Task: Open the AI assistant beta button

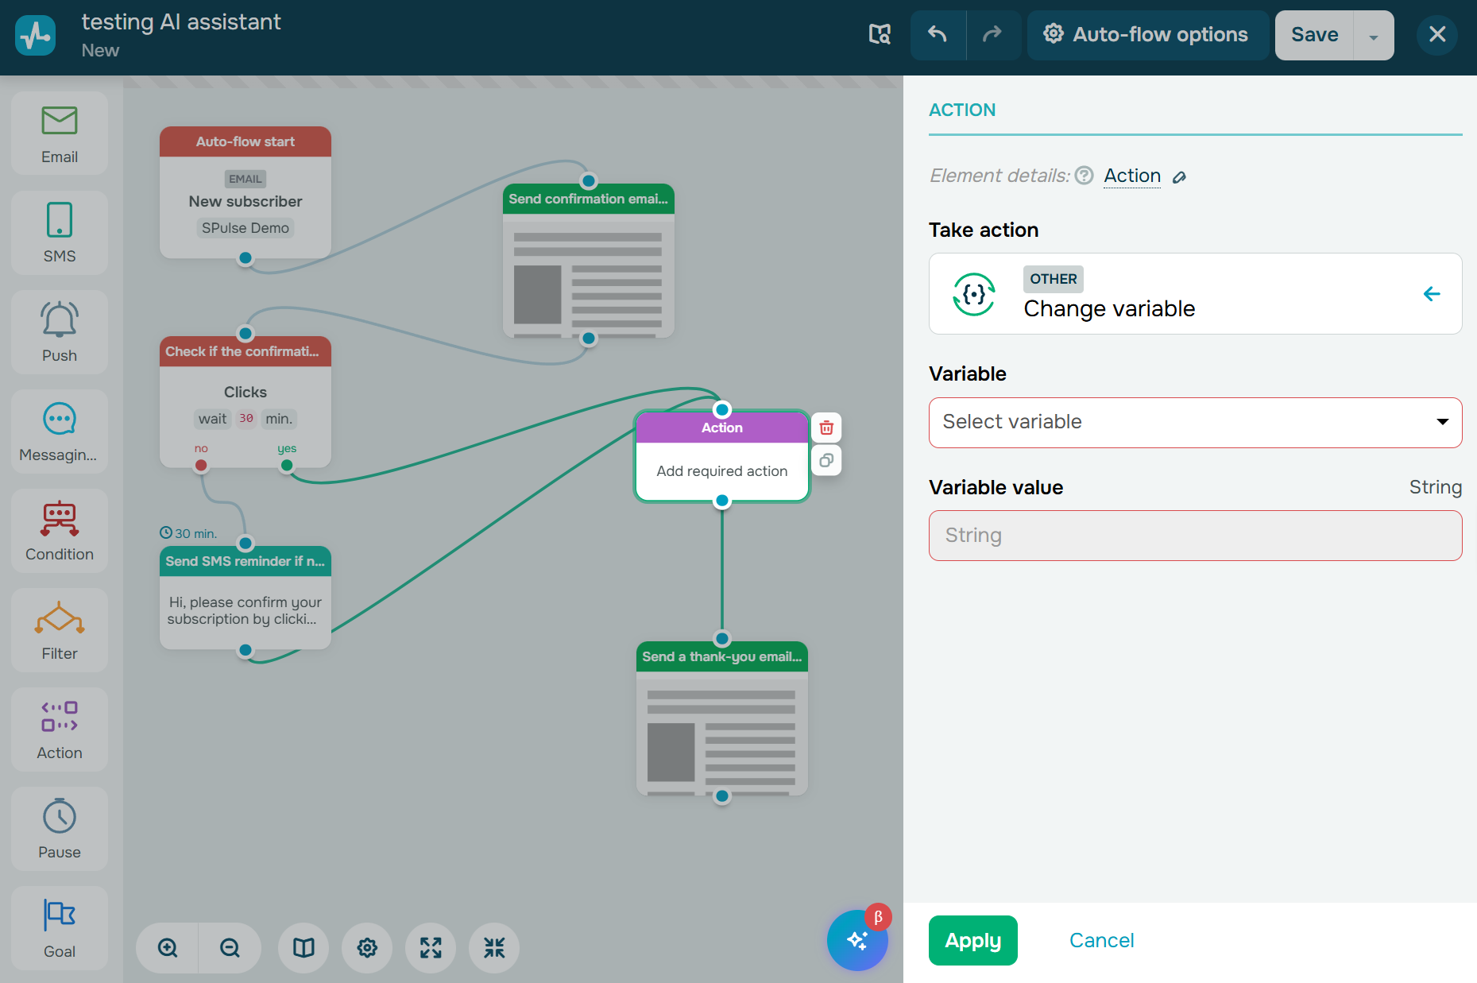Action: pos(857,940)
